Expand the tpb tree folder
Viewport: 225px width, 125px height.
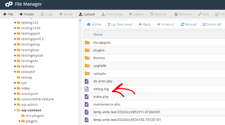(15, 83)
